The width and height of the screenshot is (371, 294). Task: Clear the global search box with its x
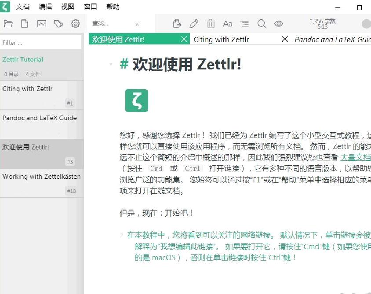coord(137,24)
